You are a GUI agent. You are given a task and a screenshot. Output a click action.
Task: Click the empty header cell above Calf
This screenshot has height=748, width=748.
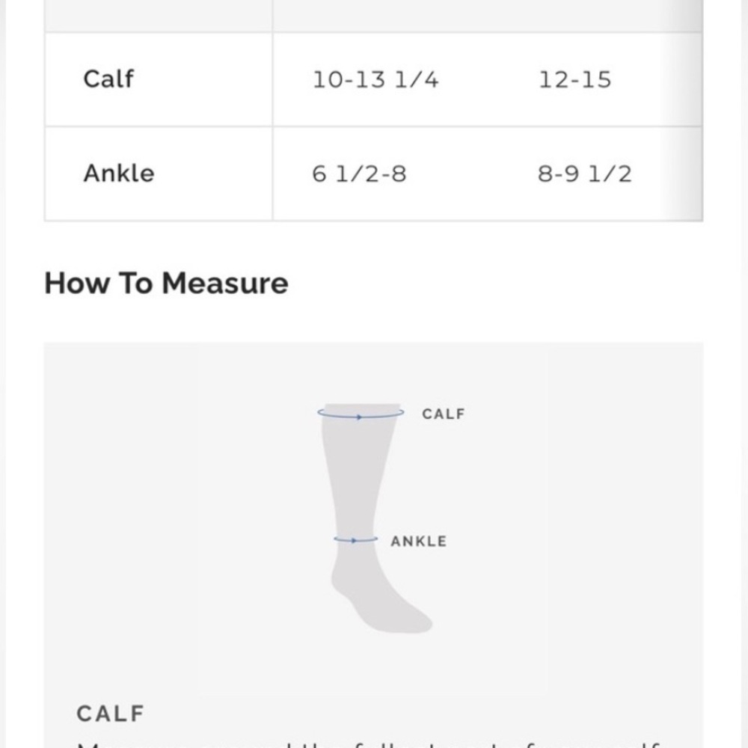point(159,16)
